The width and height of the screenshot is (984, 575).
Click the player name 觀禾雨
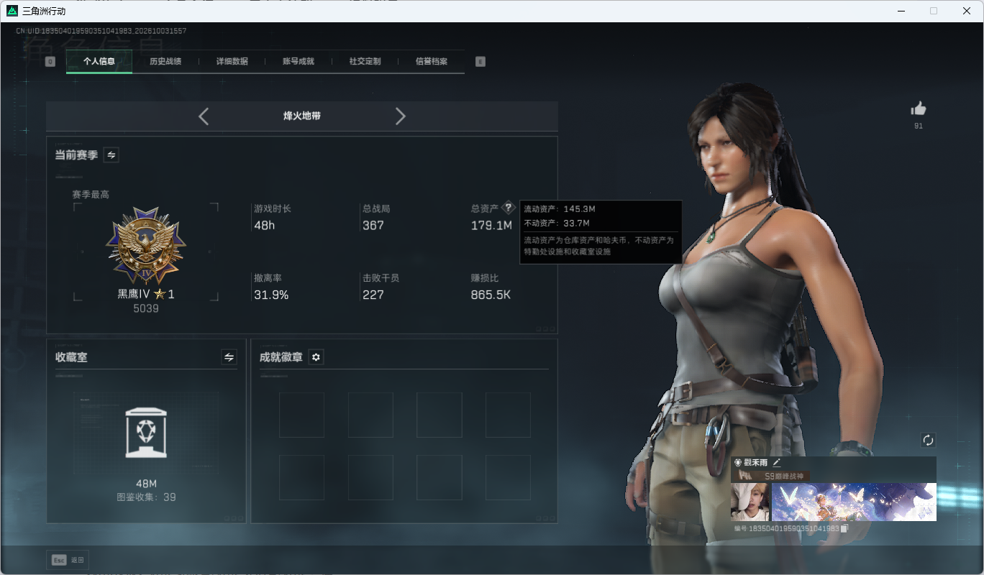[x=756, y=463]
